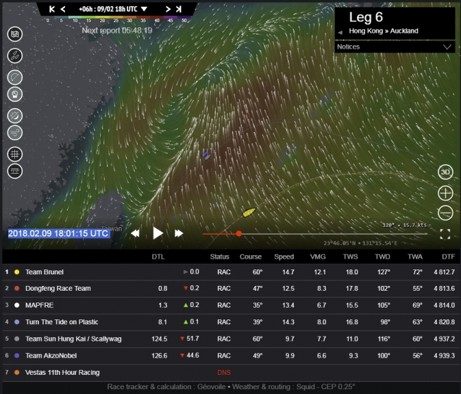
Task: Toggle the day/night compass icon
Action: (15, 116)
